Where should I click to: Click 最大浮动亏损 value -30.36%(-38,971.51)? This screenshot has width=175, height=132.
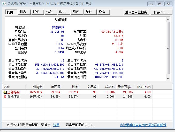[108, 69]
